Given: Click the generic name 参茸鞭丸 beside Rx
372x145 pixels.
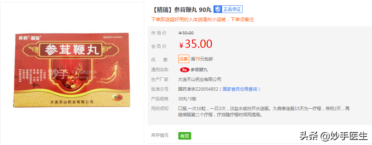Looking at the screenshot, I should click(199, 70).
